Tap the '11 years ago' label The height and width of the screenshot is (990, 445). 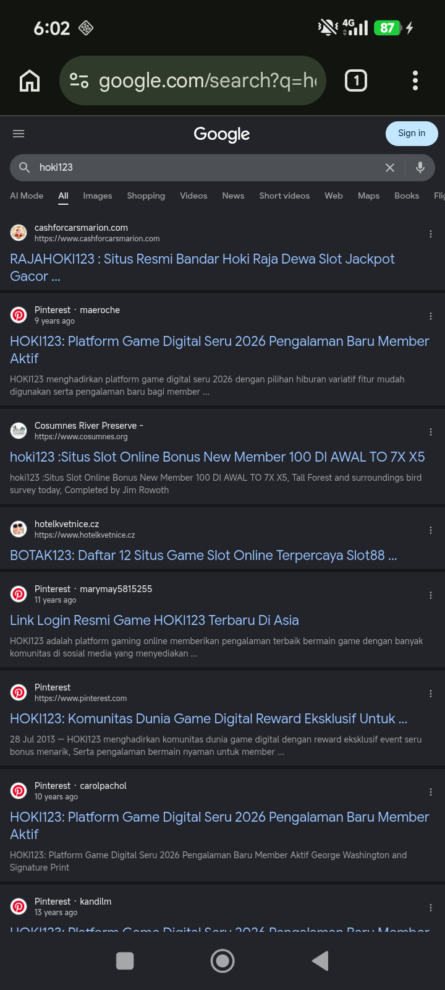(55, 600)
